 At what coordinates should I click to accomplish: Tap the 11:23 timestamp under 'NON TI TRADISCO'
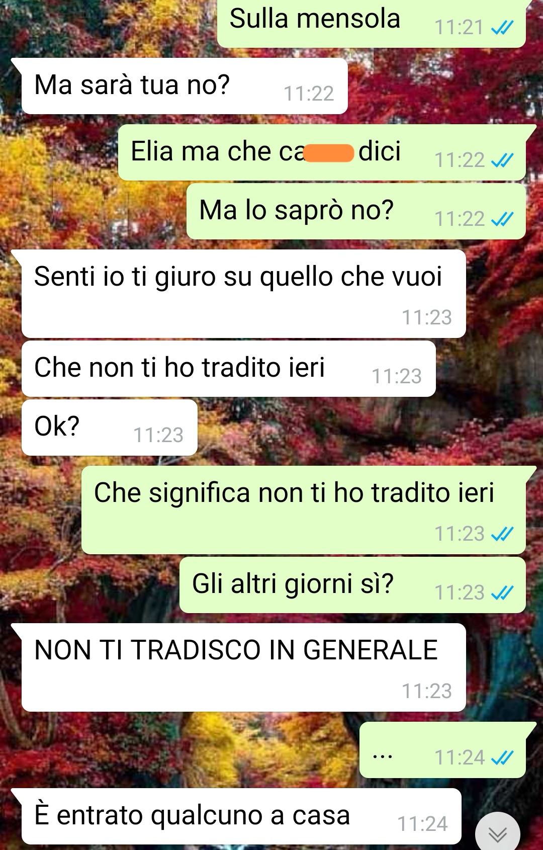[427, 691]
